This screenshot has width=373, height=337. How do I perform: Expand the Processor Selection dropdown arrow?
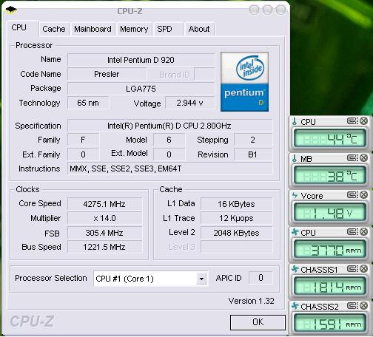(x=201, y=279)
